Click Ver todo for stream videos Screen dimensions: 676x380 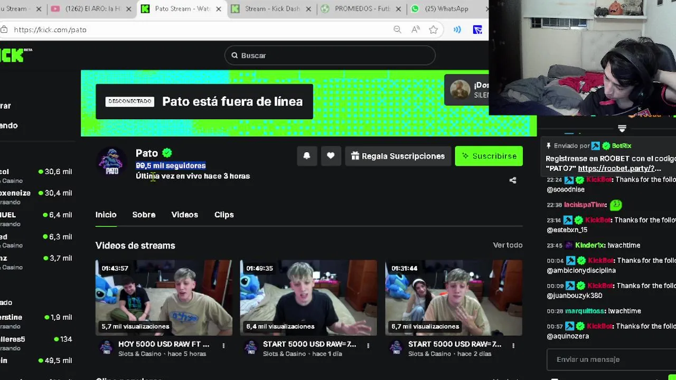click(508, 245)
